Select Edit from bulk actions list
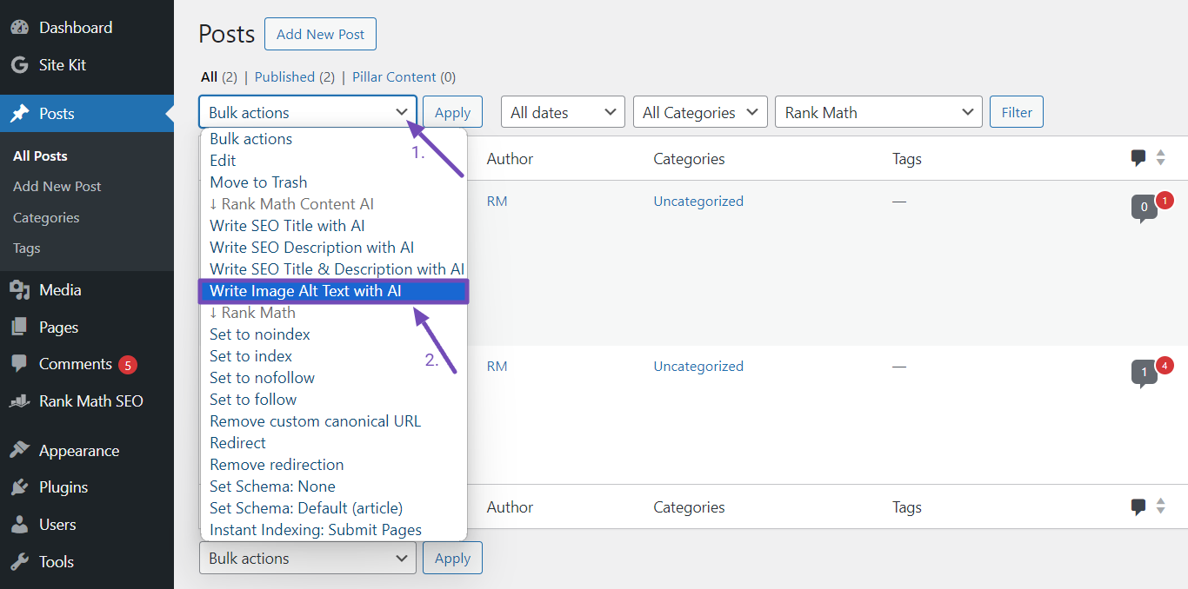 [333, 161]
